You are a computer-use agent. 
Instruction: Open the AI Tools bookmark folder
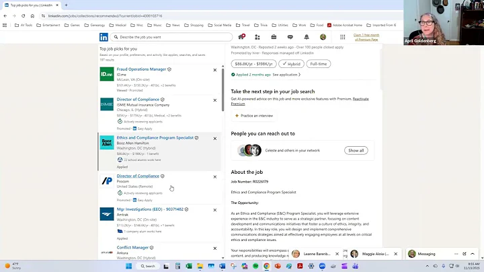click(x=24, y=26)
